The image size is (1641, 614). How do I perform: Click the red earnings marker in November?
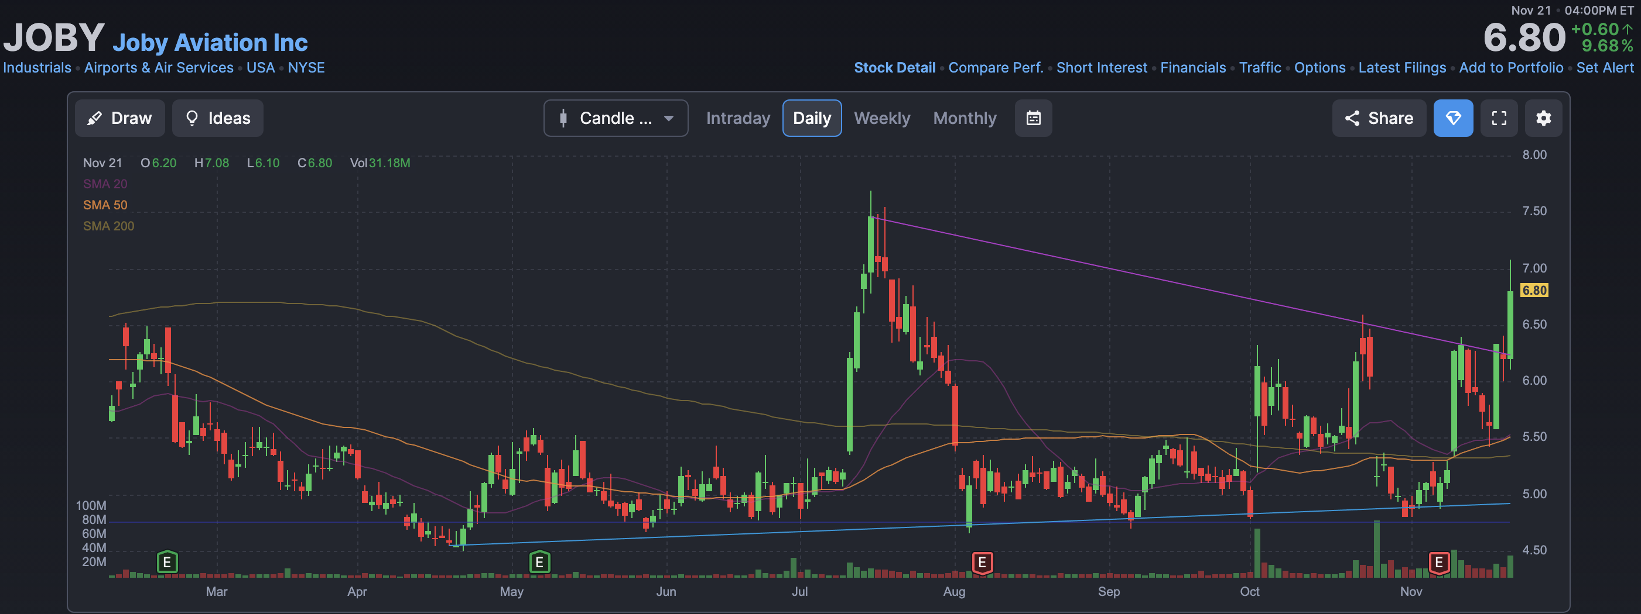tap(1438, 562)
